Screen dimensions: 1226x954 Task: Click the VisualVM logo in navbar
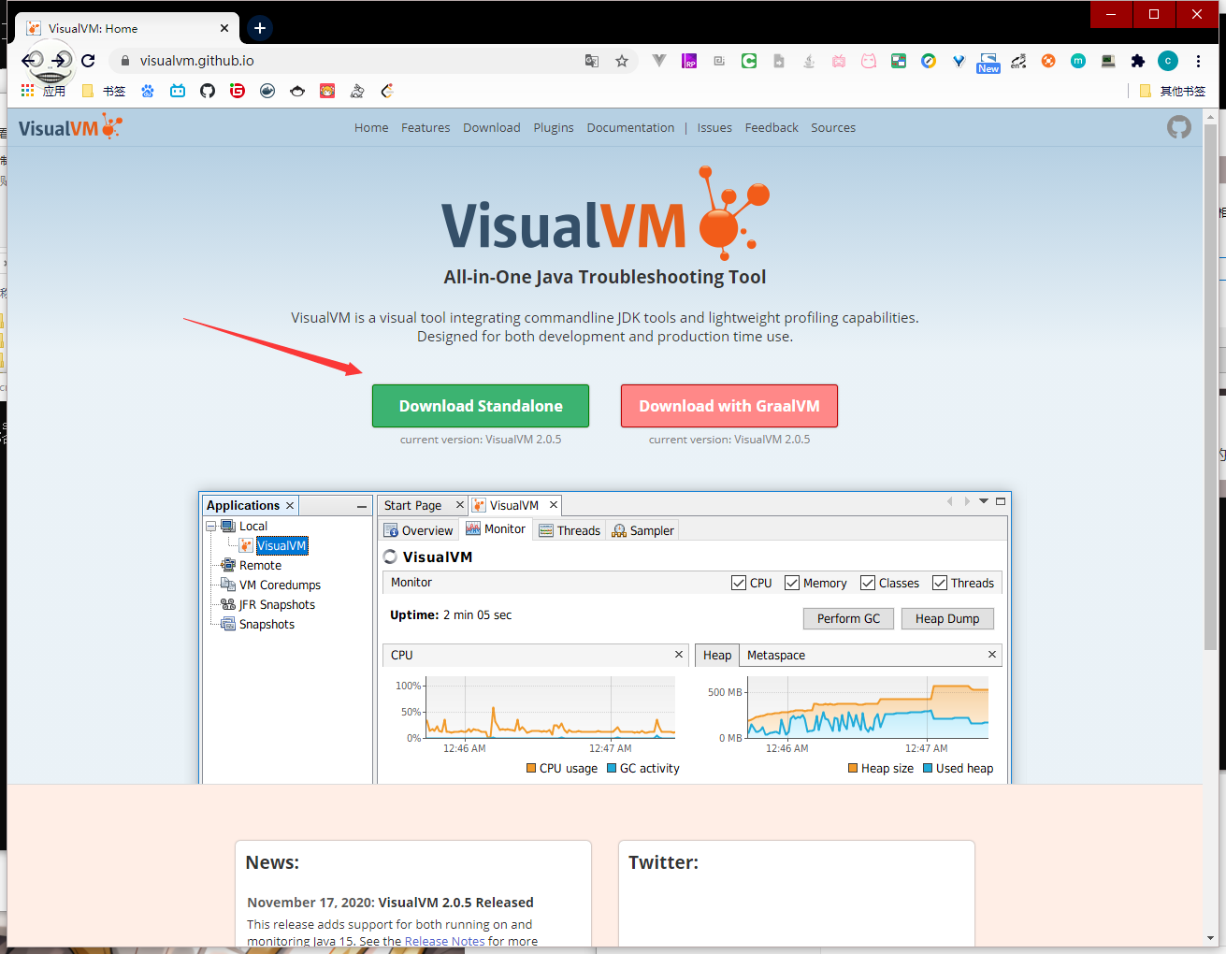(x=70, y=127)
